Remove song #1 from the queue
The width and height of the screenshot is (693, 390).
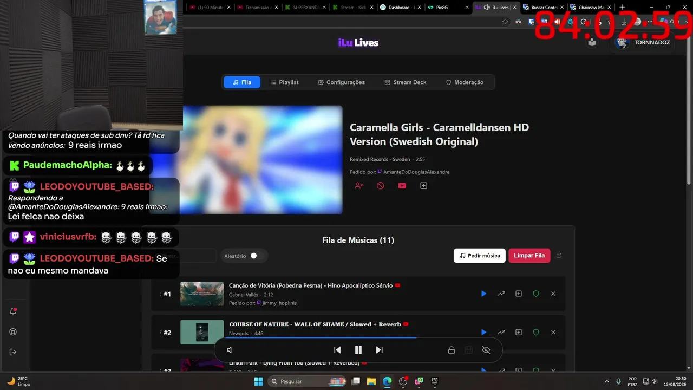pyautogui.click(x=553, y=294)
